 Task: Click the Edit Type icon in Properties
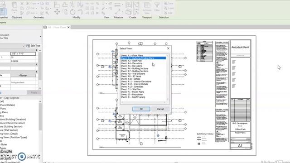[x=28, y=46]
